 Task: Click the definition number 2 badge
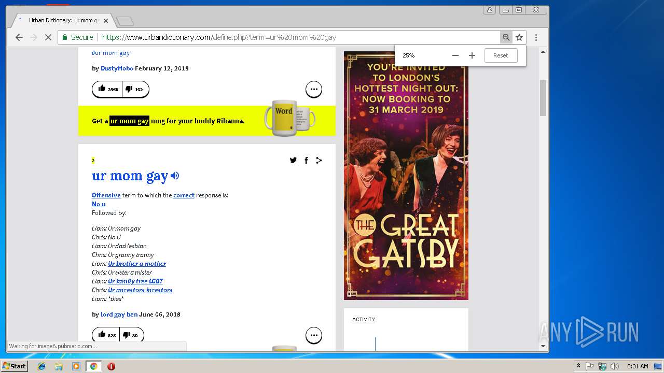(93, 161)
